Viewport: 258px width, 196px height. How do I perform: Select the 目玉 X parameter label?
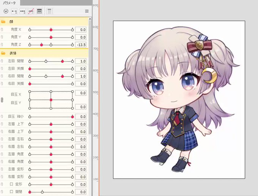pos(16,94)
